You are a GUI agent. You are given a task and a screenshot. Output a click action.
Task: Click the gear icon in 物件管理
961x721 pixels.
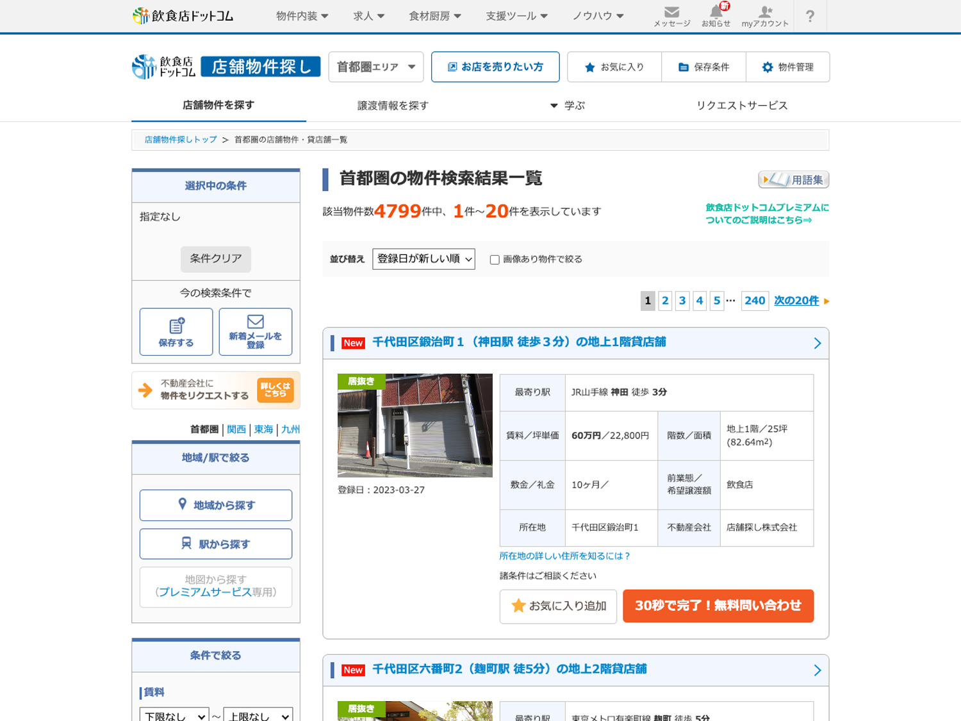768,67
